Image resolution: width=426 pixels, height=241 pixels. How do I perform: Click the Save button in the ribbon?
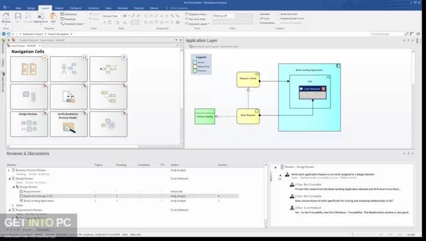tap(18, 18)
